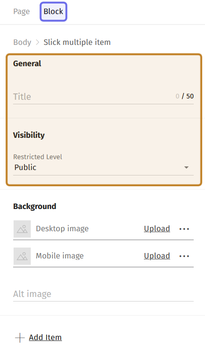The height and width of the screenshot is (360, 205).
Task: Upload a Desktop image
Action: [157, 229]
